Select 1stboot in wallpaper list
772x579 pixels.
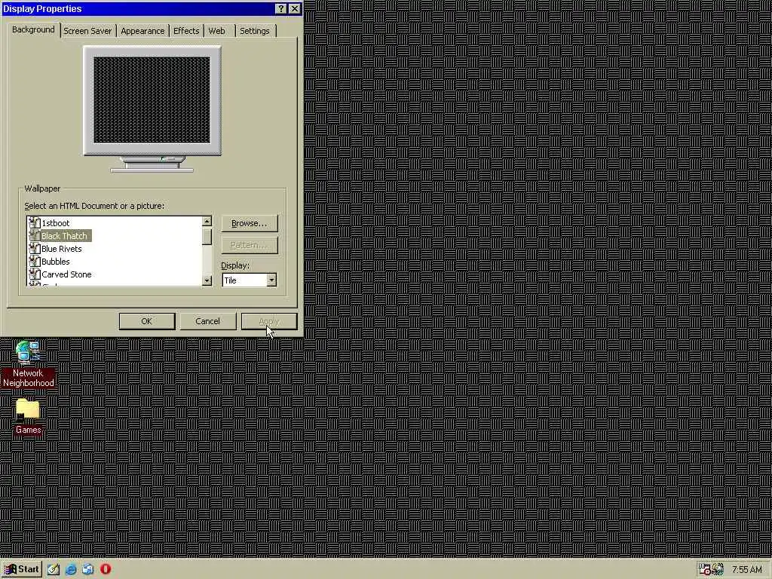point(55,223)
